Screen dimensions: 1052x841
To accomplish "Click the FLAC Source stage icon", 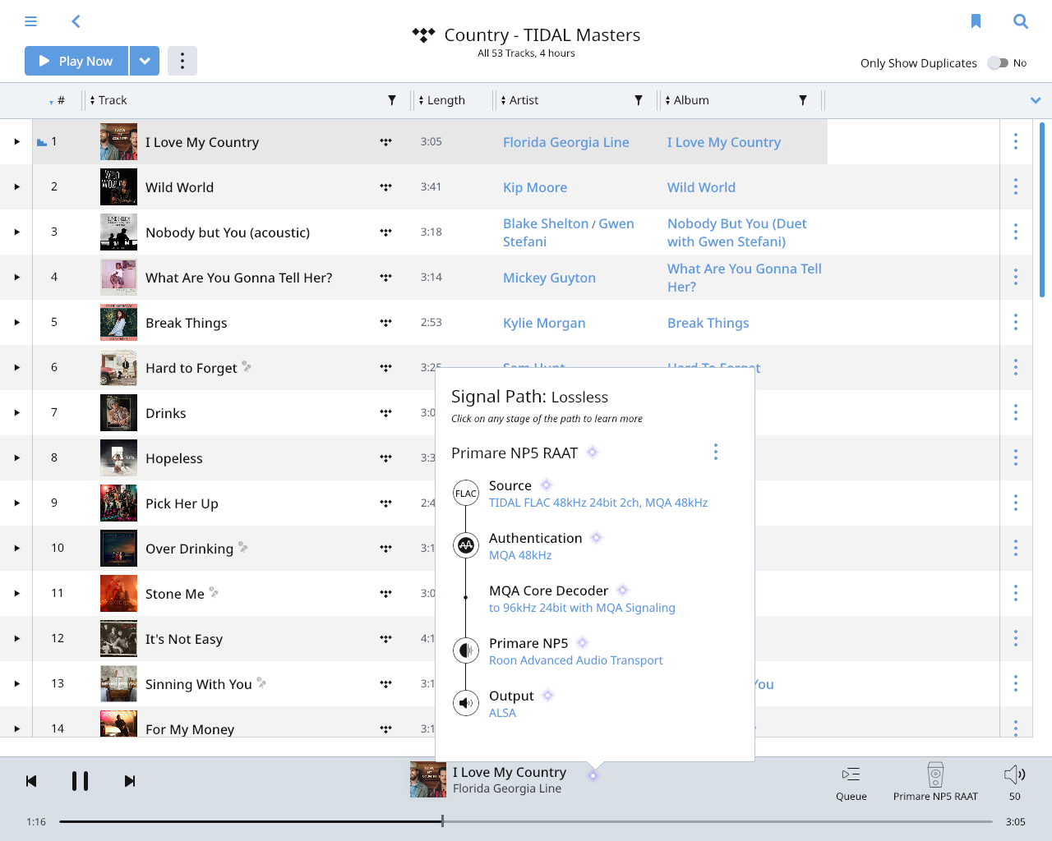I will pyautogui.click(x=466, y=494).
